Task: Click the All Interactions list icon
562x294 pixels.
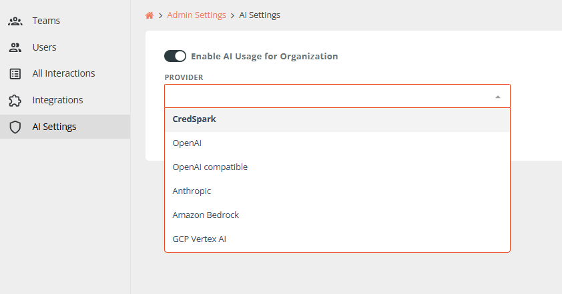Action: click(x=15, y=74)
